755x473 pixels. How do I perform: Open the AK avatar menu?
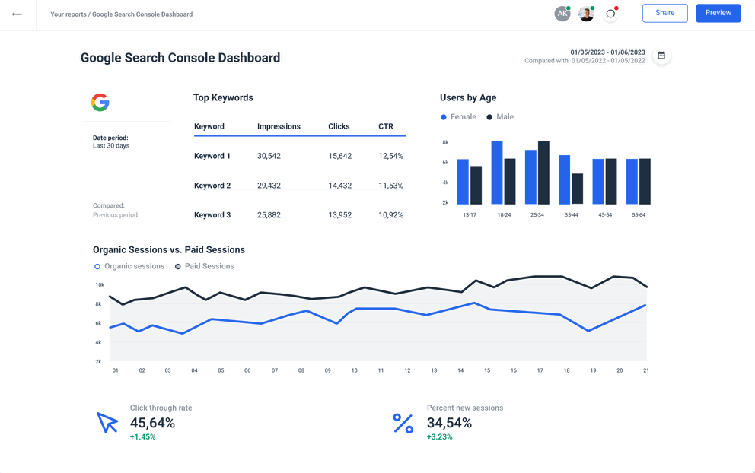tap(562, 13)
